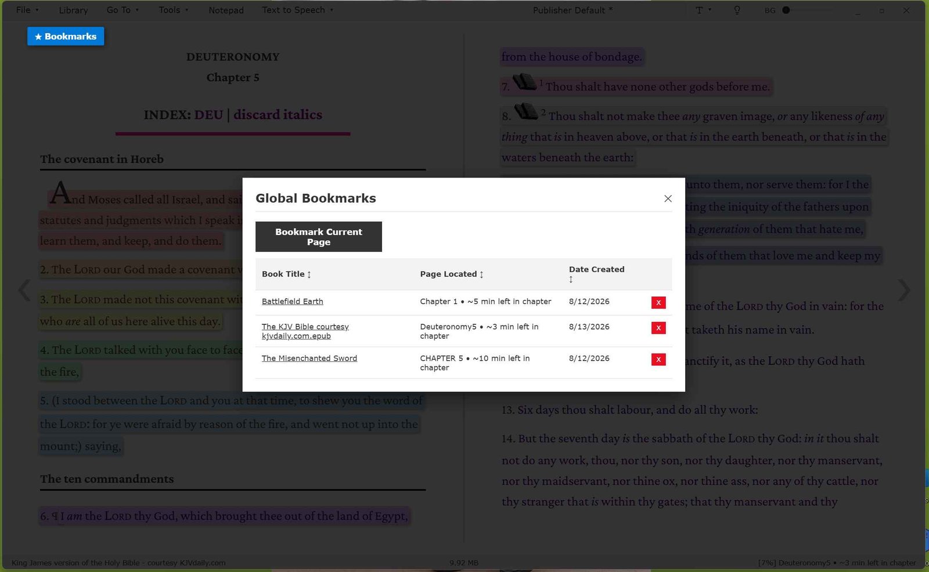Close the reader window
The width and height of the screenshot is (929, 572).
click(x=906, y=10)
